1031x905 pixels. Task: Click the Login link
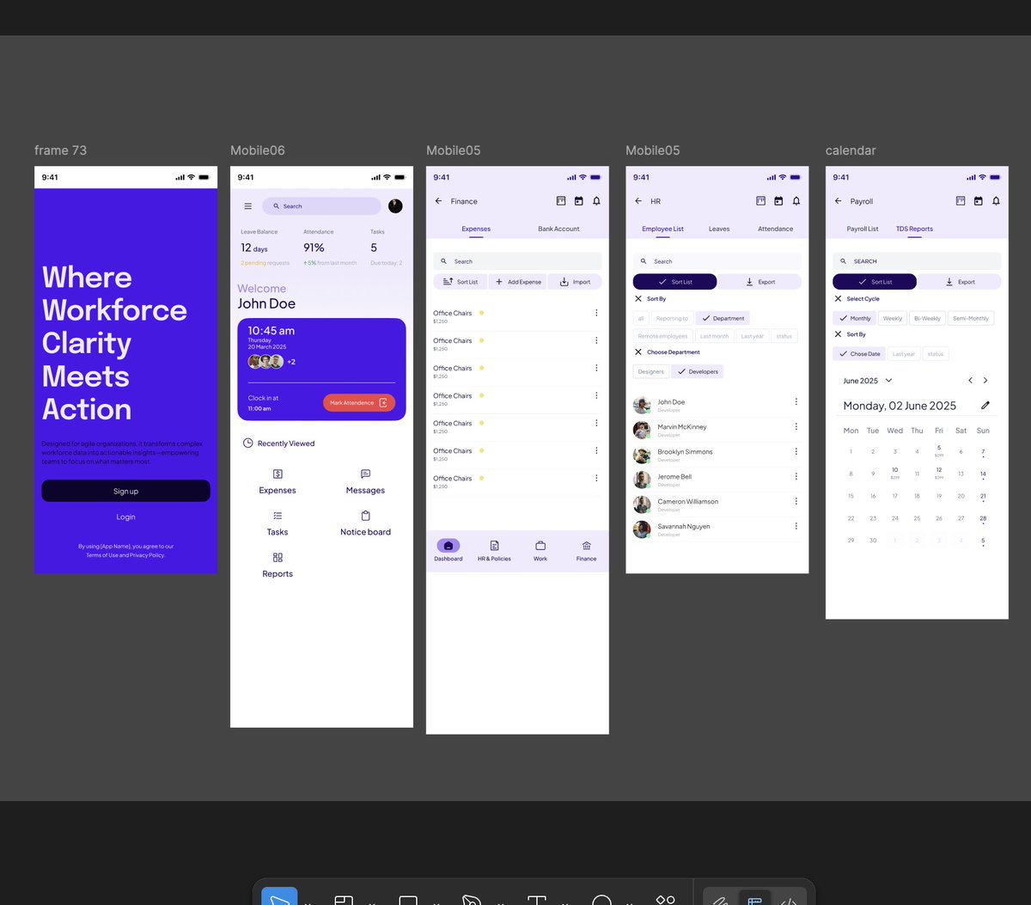126,517
